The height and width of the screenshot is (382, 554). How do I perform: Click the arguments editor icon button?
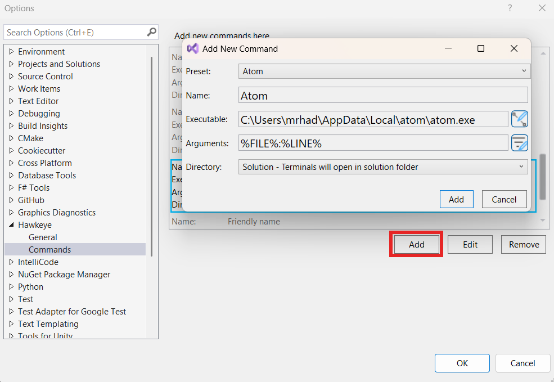519,143
